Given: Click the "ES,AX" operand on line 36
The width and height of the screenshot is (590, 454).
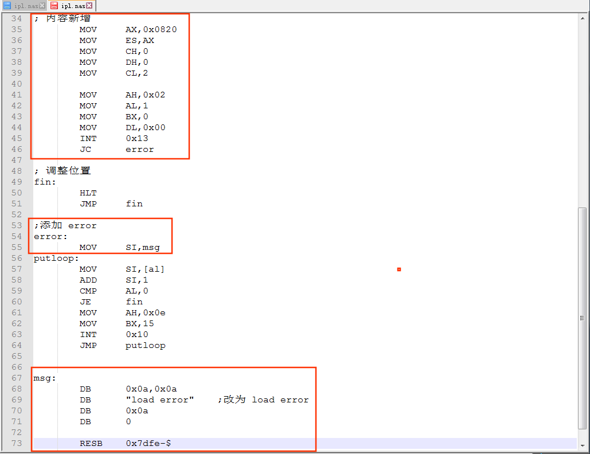Looking at the screenshot, I should pos(139,40).
